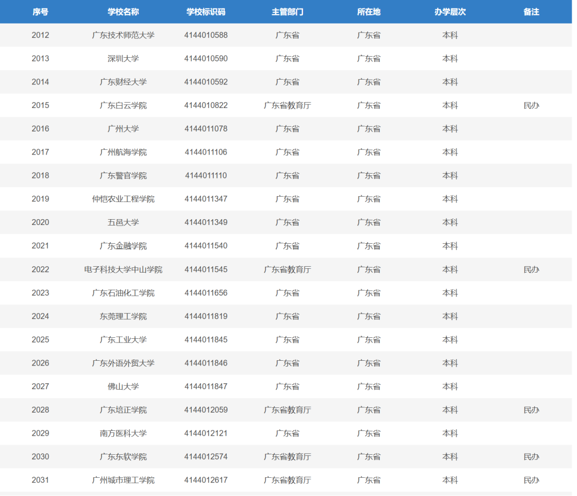Select row number 2016
The width and height of the screenshot is (577, 496).
(x=40, y=129)
